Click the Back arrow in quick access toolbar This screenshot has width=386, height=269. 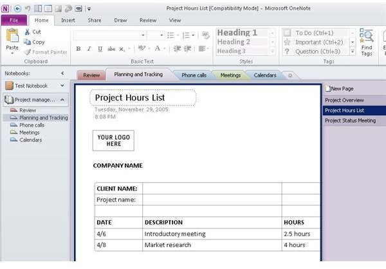click(17, 9)
